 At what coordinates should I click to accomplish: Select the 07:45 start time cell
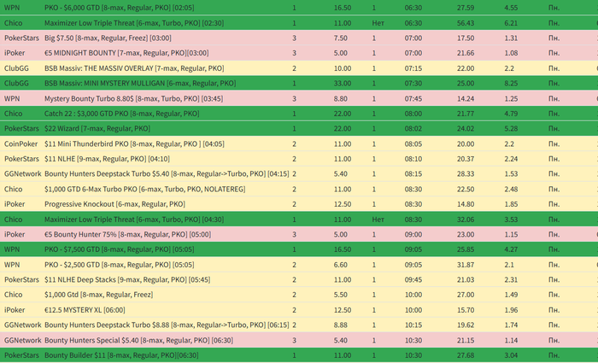click(x=413, y=98)
